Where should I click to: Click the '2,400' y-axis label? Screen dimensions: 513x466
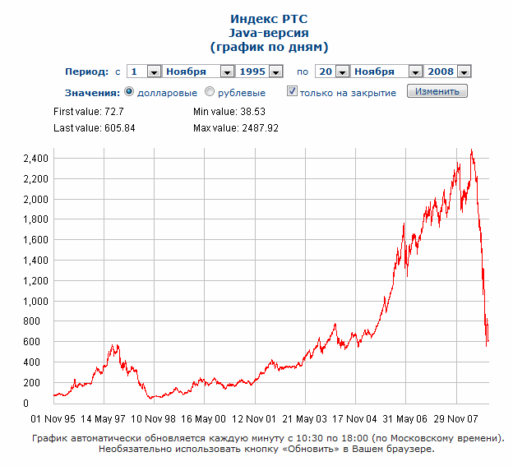tap(35, 159)
